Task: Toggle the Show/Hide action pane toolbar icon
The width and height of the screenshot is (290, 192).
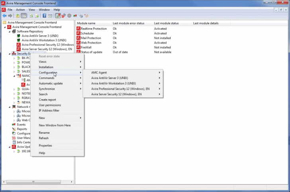Action: click(x=50, y=16)
